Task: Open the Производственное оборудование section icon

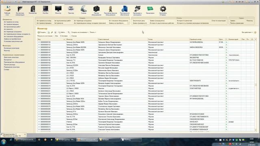Action: 110,11
